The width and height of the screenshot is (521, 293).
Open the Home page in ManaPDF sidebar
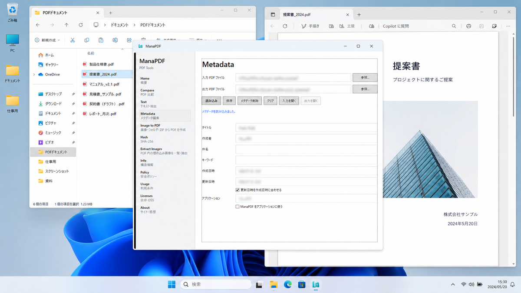pos(165,80)
